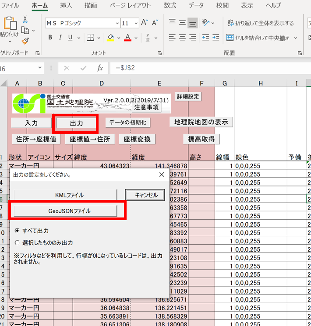Screen dimensions: 311x326
Task: Click the 出力 button
Action: [x=76, y=123]
